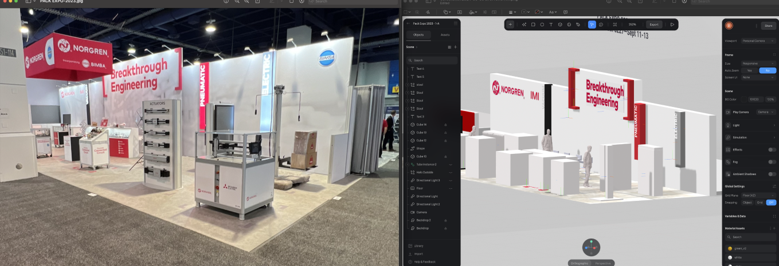The width and height of the screenshot is (779, 266).
Task: Select the white material swatch
Action: 730,257
